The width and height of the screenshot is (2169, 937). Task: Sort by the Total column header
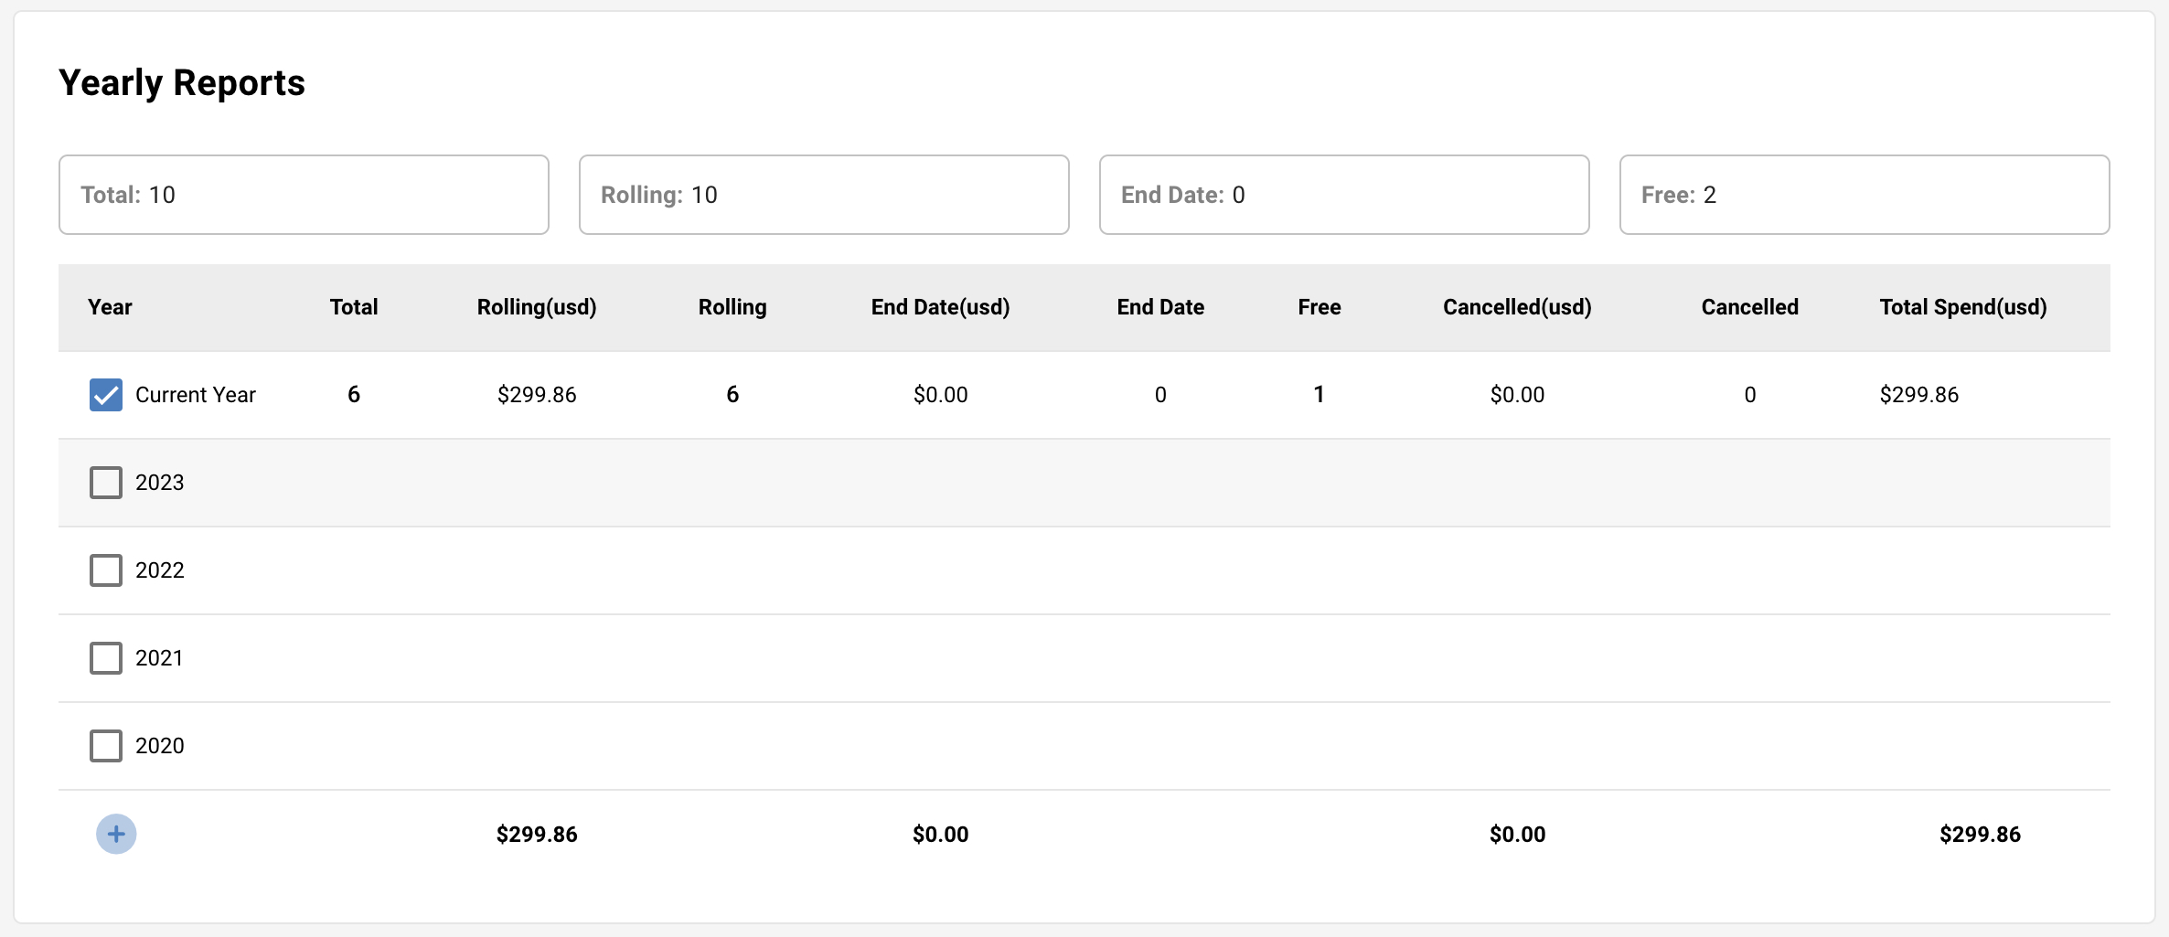tap(354, 307)
